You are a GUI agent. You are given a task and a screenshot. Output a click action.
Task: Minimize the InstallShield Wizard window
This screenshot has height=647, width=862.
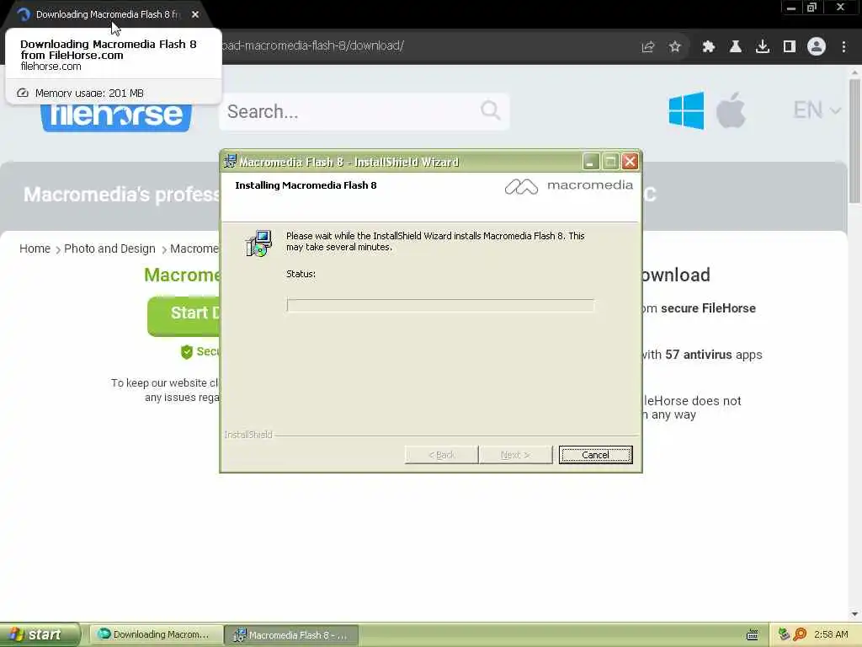pos(590,162)
